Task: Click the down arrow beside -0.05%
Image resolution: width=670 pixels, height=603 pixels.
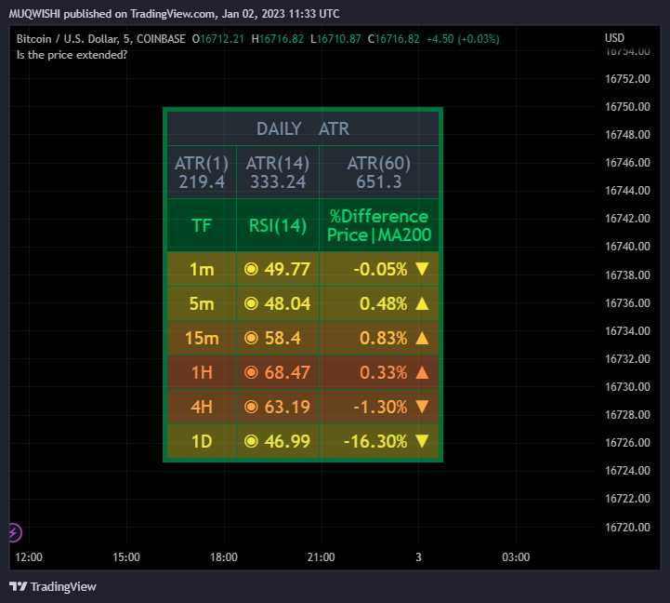Action: point(422,269)
